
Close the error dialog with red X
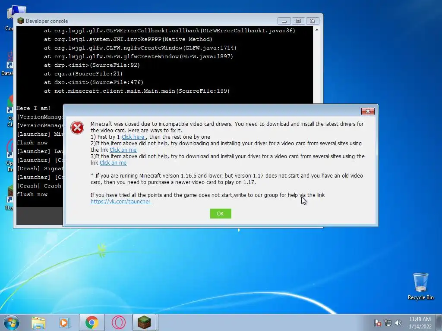[x=368, y=112]
